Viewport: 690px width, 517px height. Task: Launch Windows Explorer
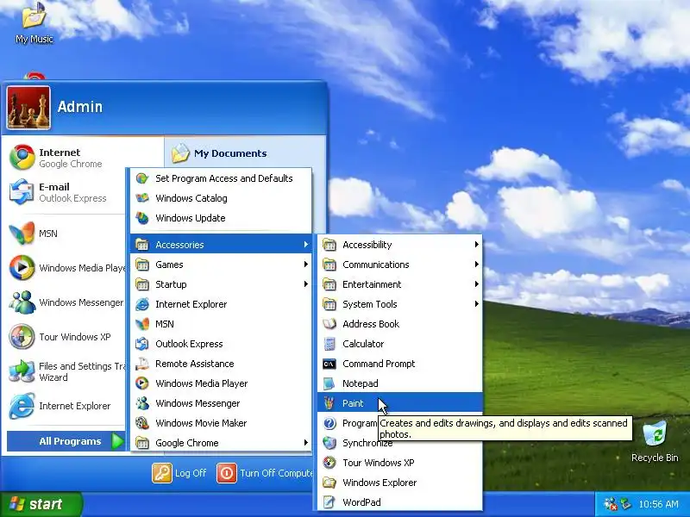(400, 483)
